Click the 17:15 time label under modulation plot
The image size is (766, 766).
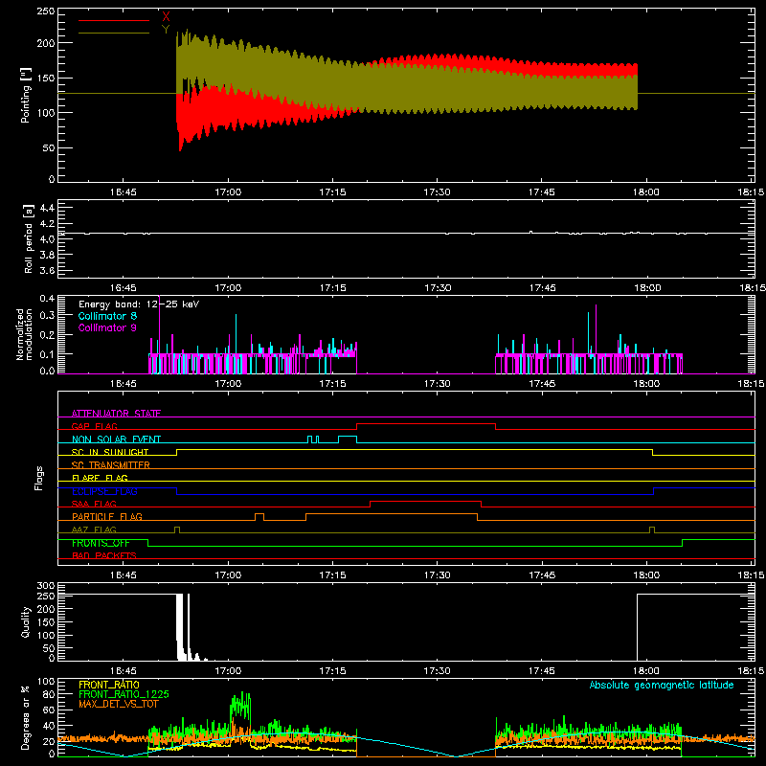[332, 384]
